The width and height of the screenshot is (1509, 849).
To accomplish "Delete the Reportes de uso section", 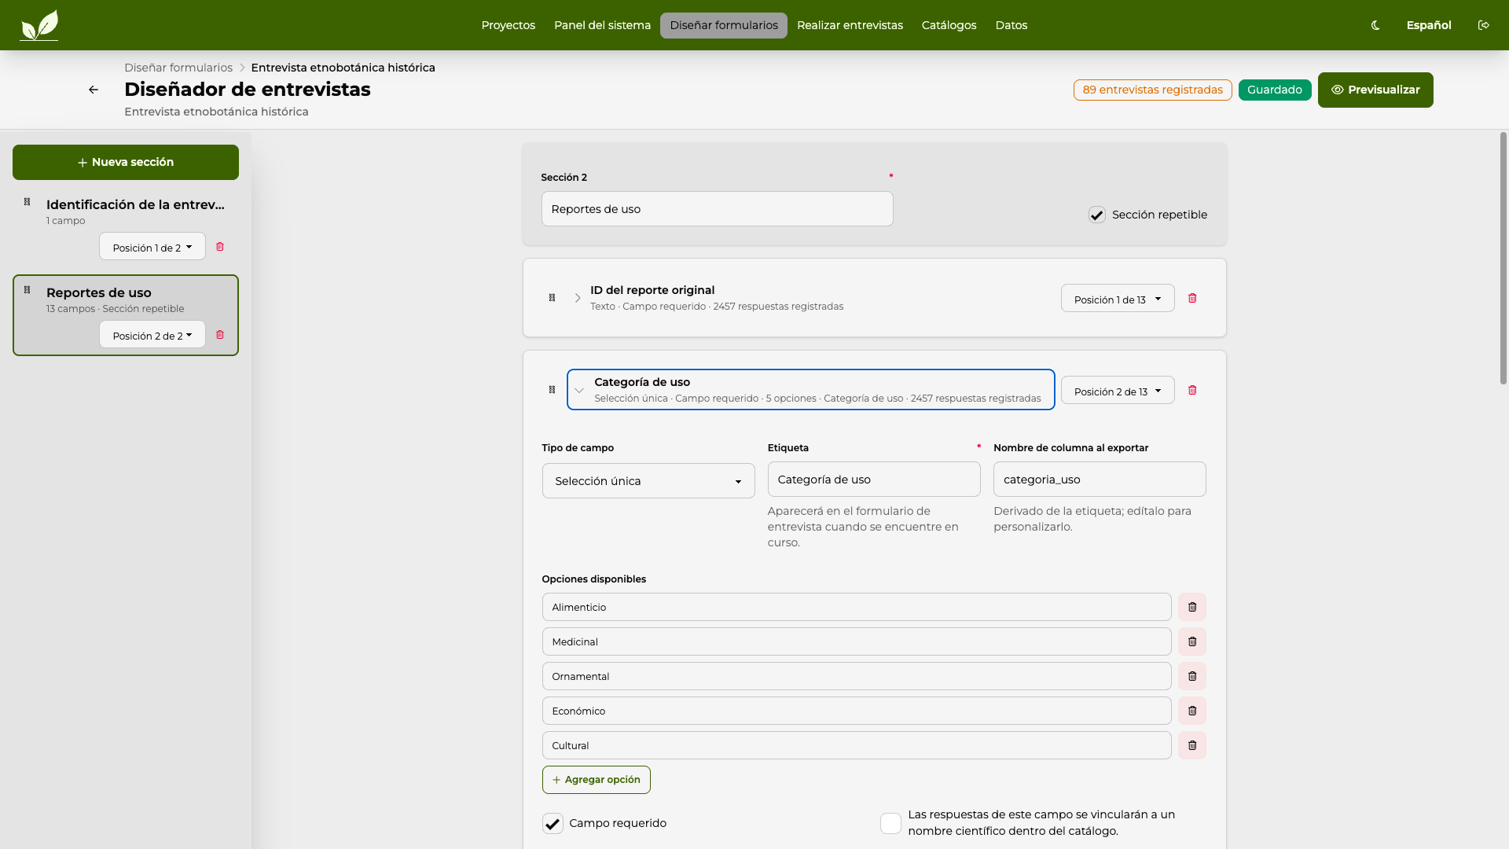I will (220, 335).
